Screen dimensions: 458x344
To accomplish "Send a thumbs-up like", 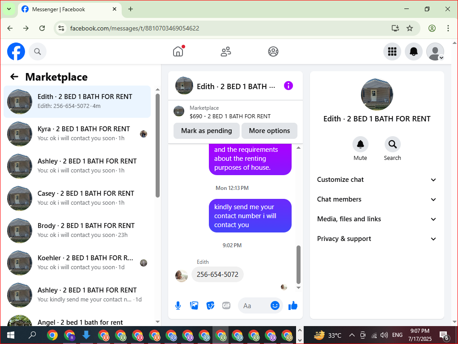I will [x=293, y=305].
